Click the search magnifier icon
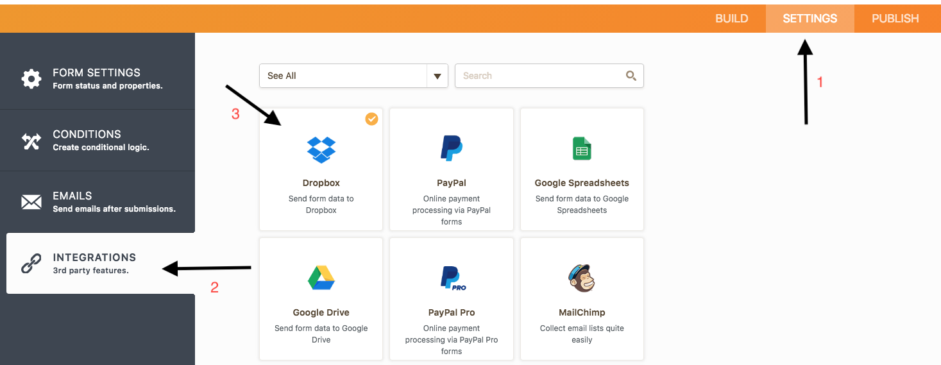 tap(631, 76)
